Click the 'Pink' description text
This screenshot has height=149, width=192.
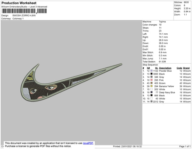click(x=161, y=80)
